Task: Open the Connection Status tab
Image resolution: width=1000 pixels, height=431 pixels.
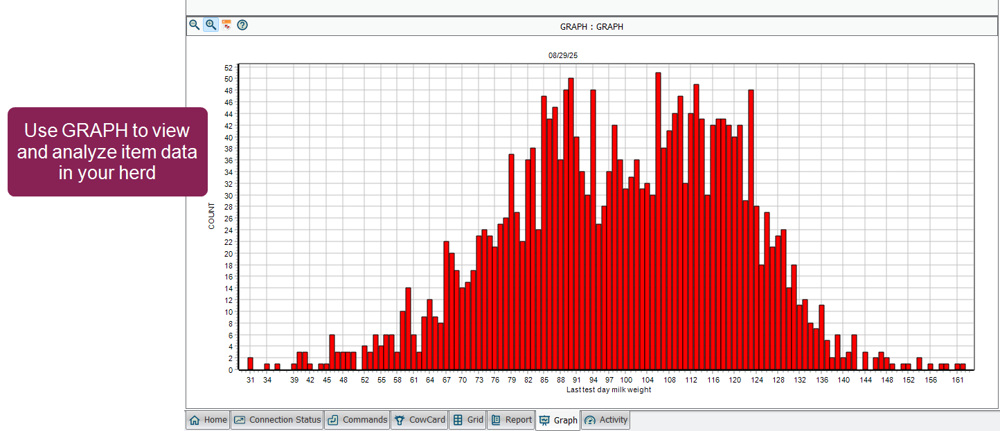Action: pyautogui.click(x=277, y=420)
